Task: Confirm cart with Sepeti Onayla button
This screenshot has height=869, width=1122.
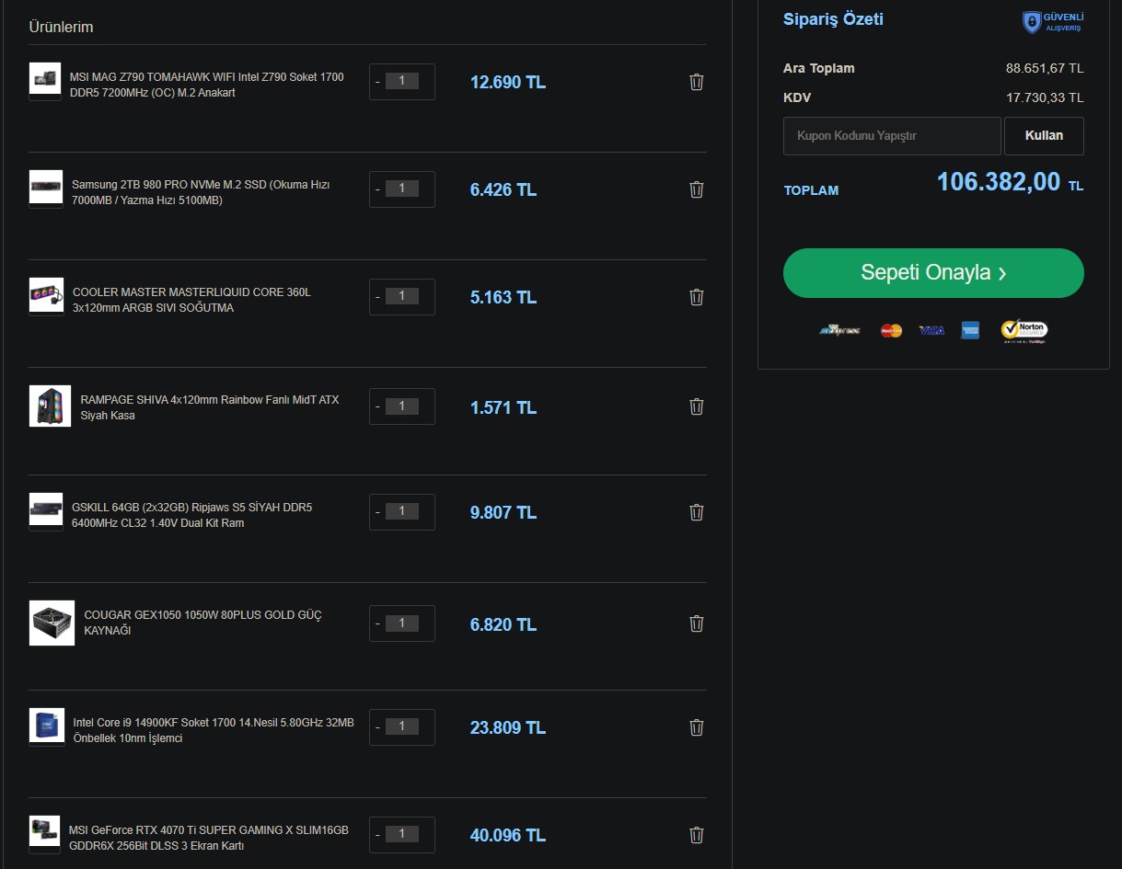Action: [933, 273]
